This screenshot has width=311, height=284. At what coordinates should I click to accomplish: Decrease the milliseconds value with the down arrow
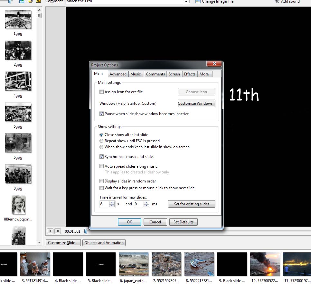(x=146, y=206)
